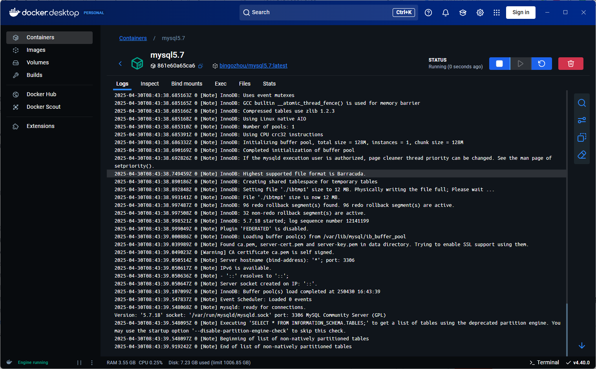Open Settings gear icon
Viewport: 596px width, 369px height.
tap(480, 13)
